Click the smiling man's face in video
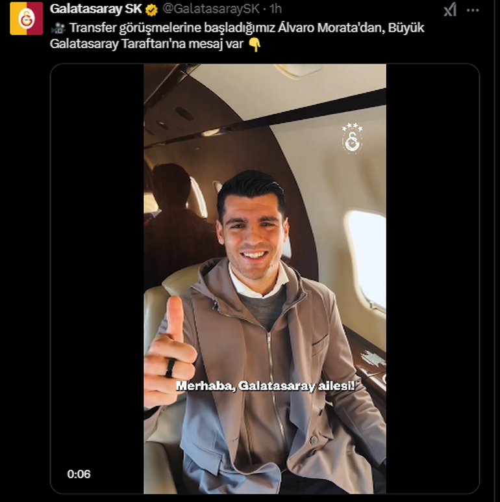 click(253, 235)
